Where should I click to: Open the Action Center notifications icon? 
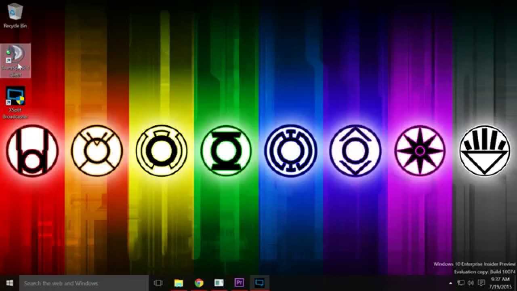[x=481, y=283]
